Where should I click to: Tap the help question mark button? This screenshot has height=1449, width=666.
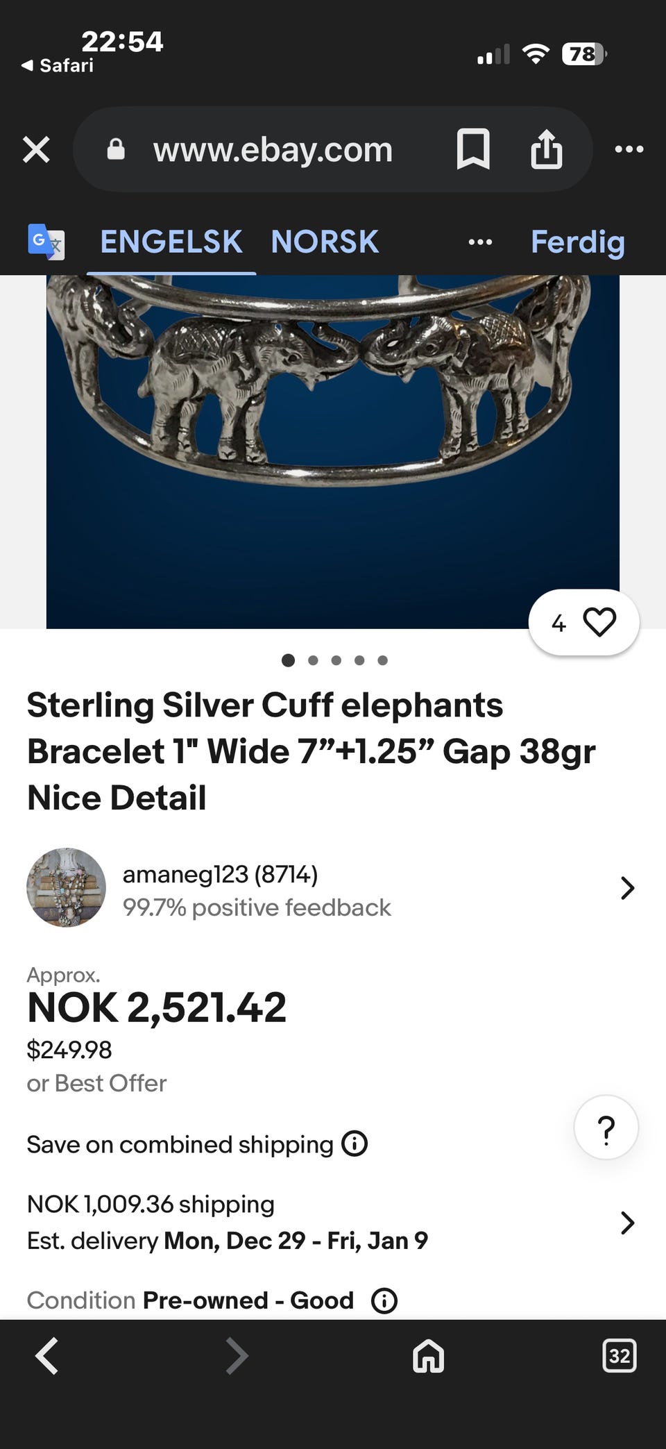[606, 1128]
